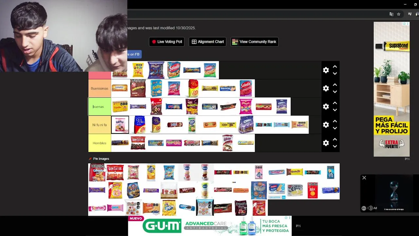Open settings gear for the buenas tier
This screenshot has width=419, height=236.
326,107
